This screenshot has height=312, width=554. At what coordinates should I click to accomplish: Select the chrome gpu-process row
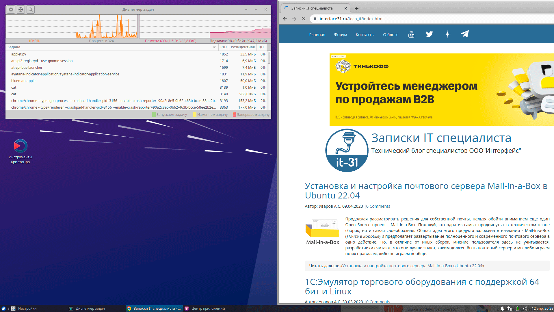click(x=136, y=101)
